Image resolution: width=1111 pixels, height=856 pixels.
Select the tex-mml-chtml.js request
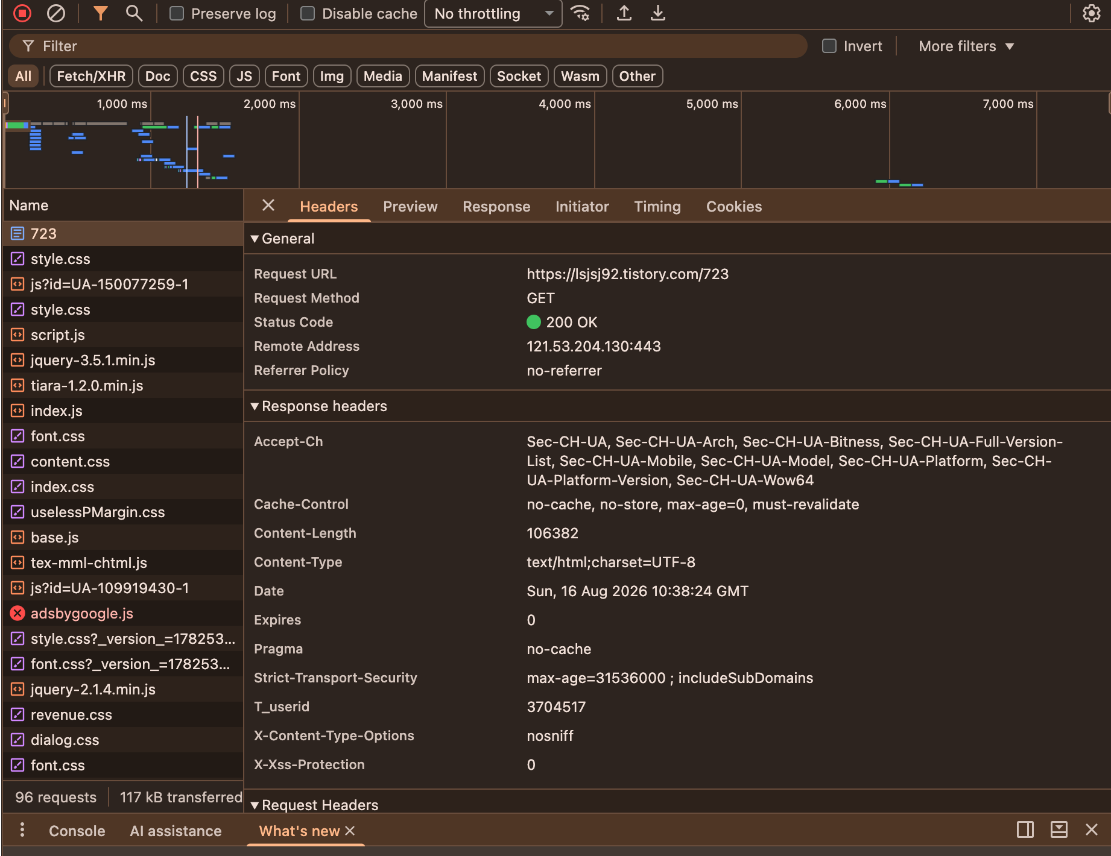coord(123,562)
